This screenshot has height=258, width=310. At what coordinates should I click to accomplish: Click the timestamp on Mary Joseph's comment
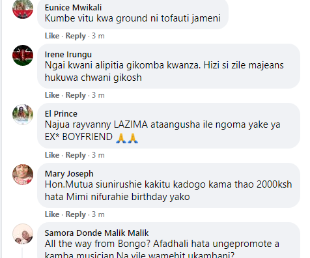coord(98,214)
